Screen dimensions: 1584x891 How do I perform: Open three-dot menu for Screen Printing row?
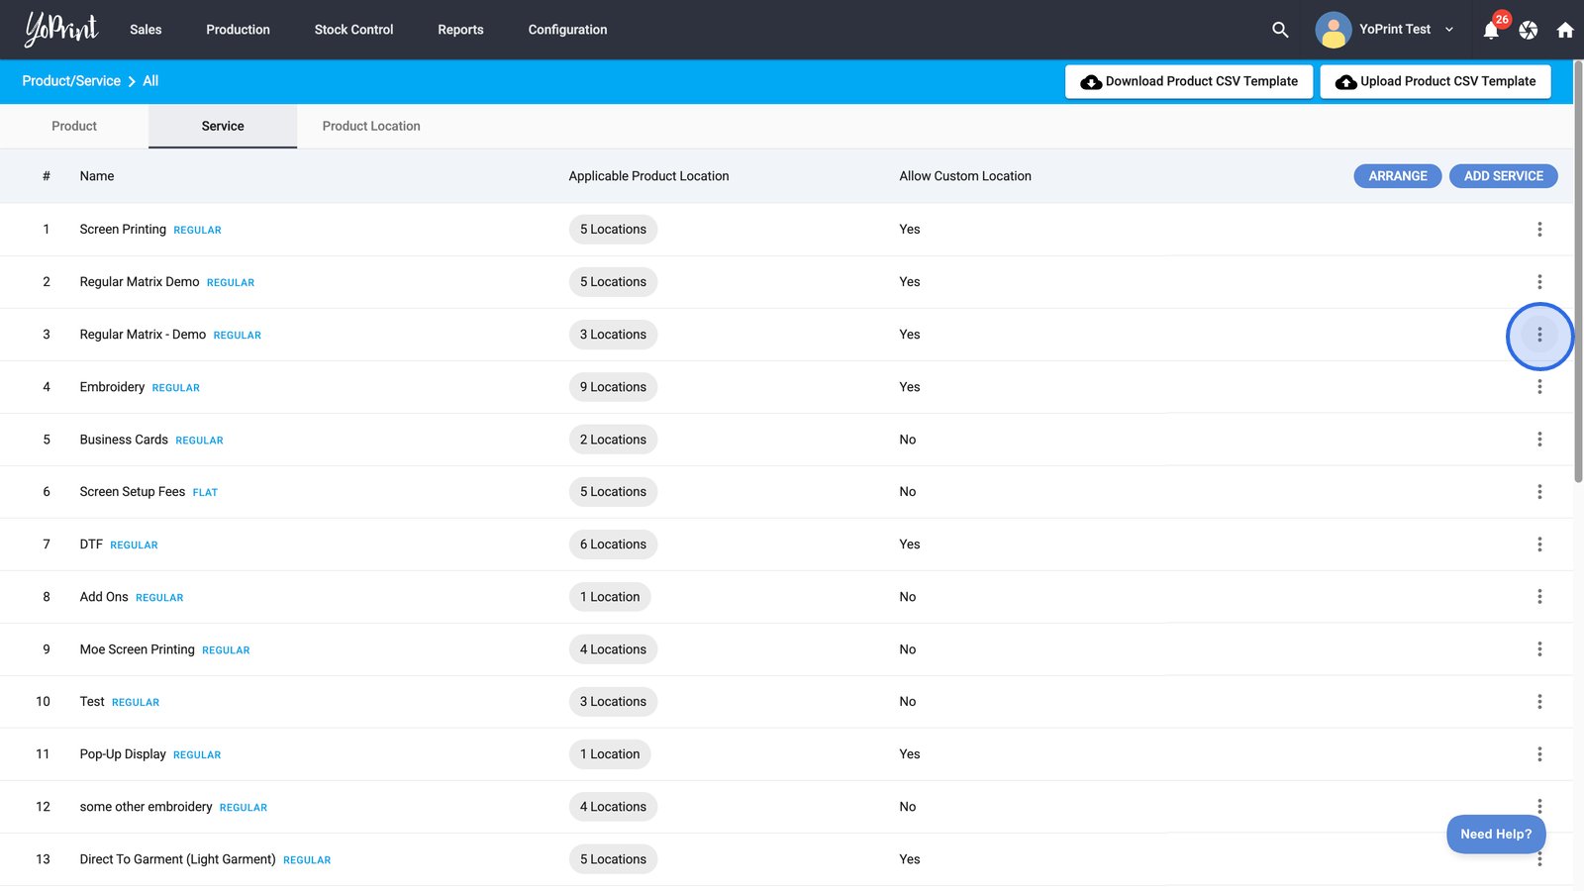(1539, 230)
